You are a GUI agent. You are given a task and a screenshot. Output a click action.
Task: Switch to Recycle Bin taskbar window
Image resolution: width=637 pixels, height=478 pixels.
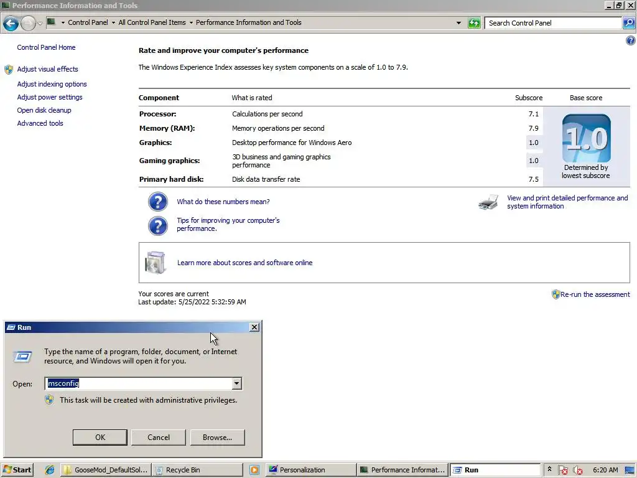198,470
